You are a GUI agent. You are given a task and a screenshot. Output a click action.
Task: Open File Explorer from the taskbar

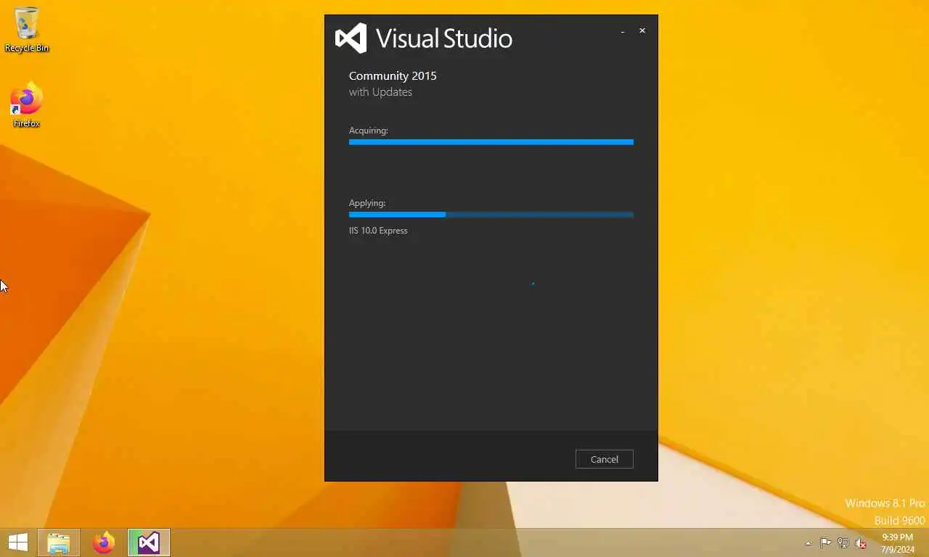click(x=59, y=542)
